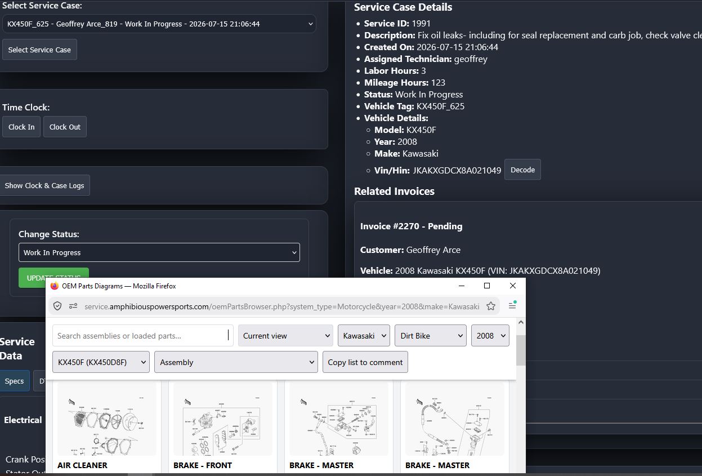The width and height of the screenshot is (702, 476).
Task: Click the Status: Work In Progress line
Action: (x=414, y=94)
